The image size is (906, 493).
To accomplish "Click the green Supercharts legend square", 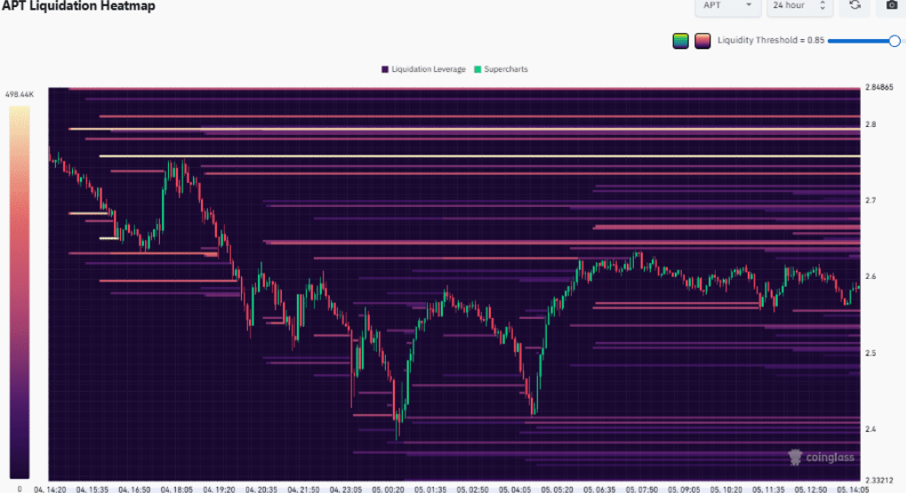I will (477, 69).
